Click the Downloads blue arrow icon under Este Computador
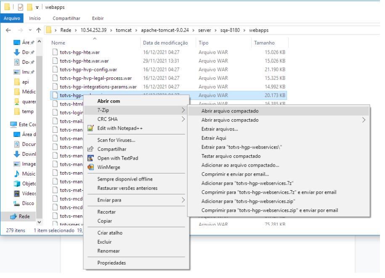Screen dimensions: 385x278 (x=17, y=154)
